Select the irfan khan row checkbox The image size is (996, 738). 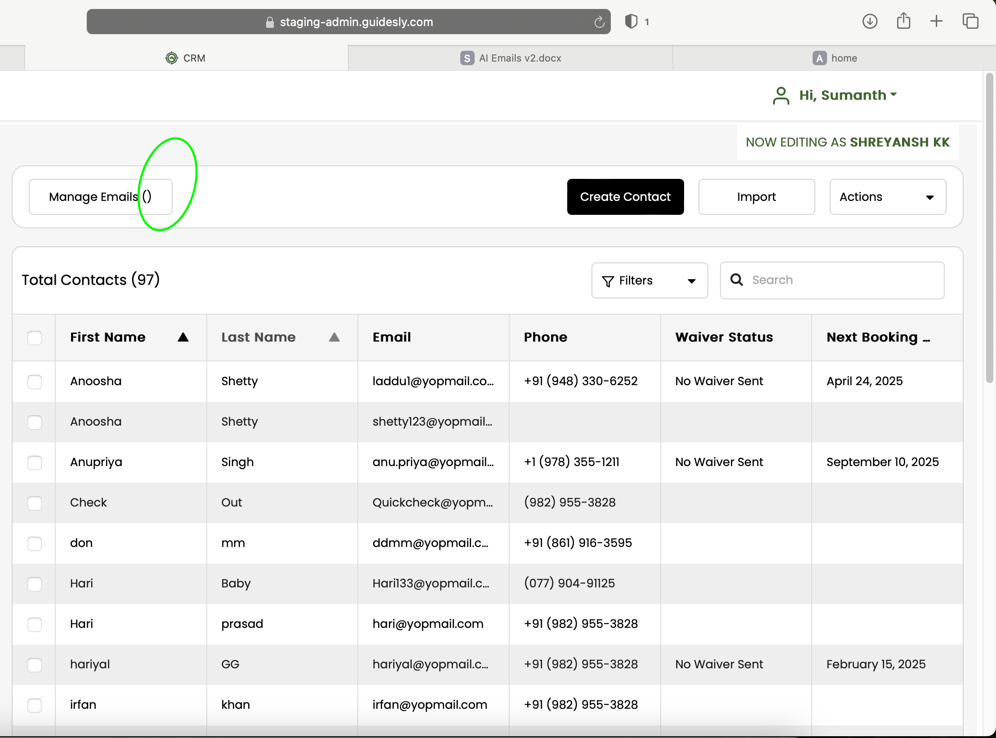(35, 705)
